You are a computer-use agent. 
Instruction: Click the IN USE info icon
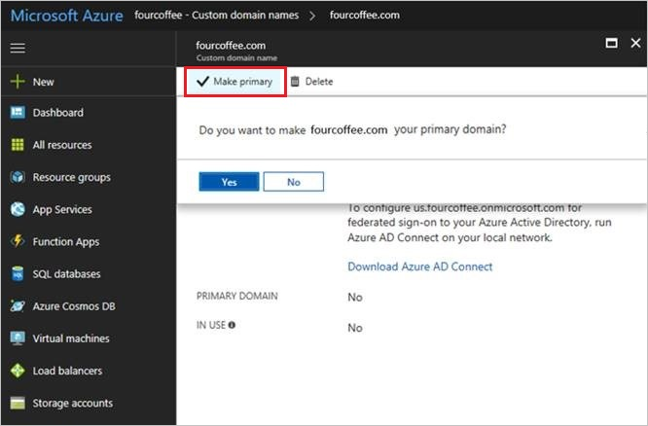point(232,325)
